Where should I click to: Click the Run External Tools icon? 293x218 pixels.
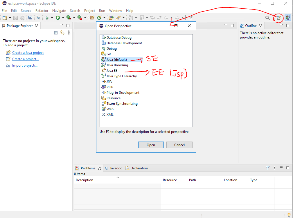click(x=80, y=18)
